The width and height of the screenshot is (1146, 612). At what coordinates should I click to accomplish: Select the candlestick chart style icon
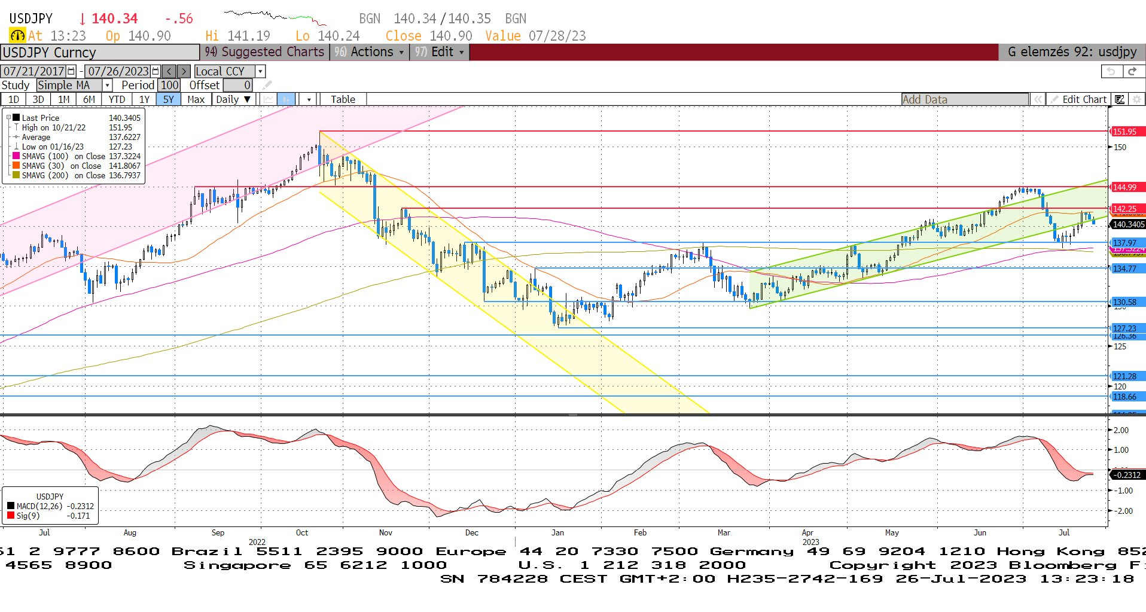click(x=286, y=99)
